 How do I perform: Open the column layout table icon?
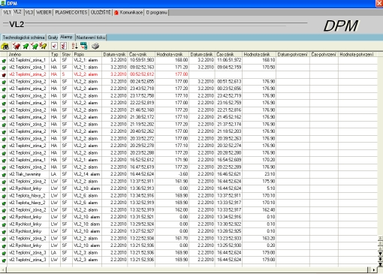pyautogui.click(x=83, y=46)
